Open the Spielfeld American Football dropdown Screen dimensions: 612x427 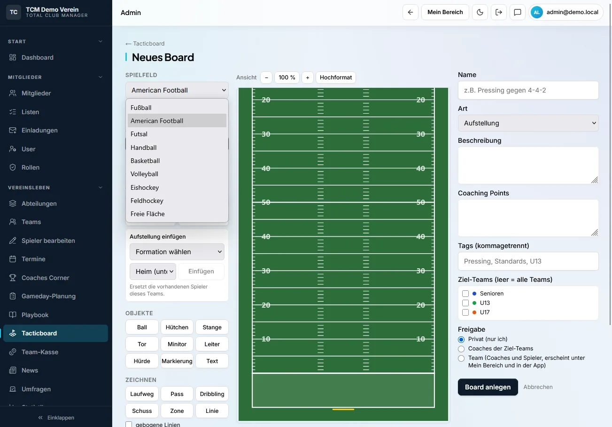pos(177,90)
